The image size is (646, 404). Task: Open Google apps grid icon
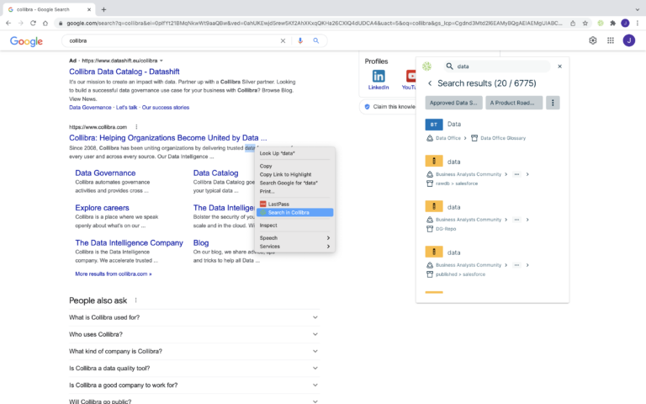tap(611, 40)
